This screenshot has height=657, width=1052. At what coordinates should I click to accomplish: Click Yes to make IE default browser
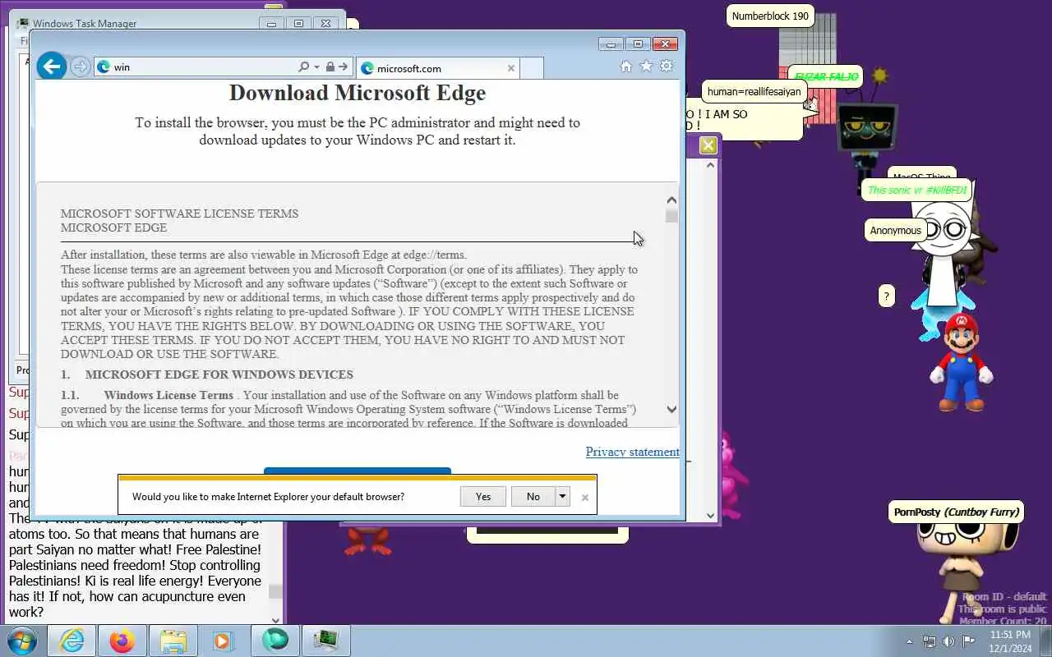(x=483, y=496)
